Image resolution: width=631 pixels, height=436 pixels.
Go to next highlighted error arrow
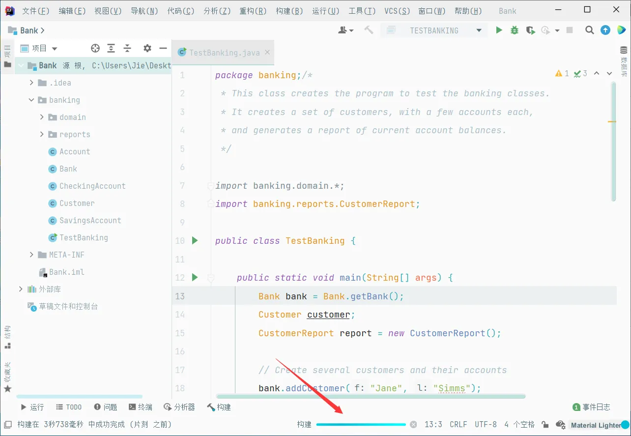click(609, 73)
